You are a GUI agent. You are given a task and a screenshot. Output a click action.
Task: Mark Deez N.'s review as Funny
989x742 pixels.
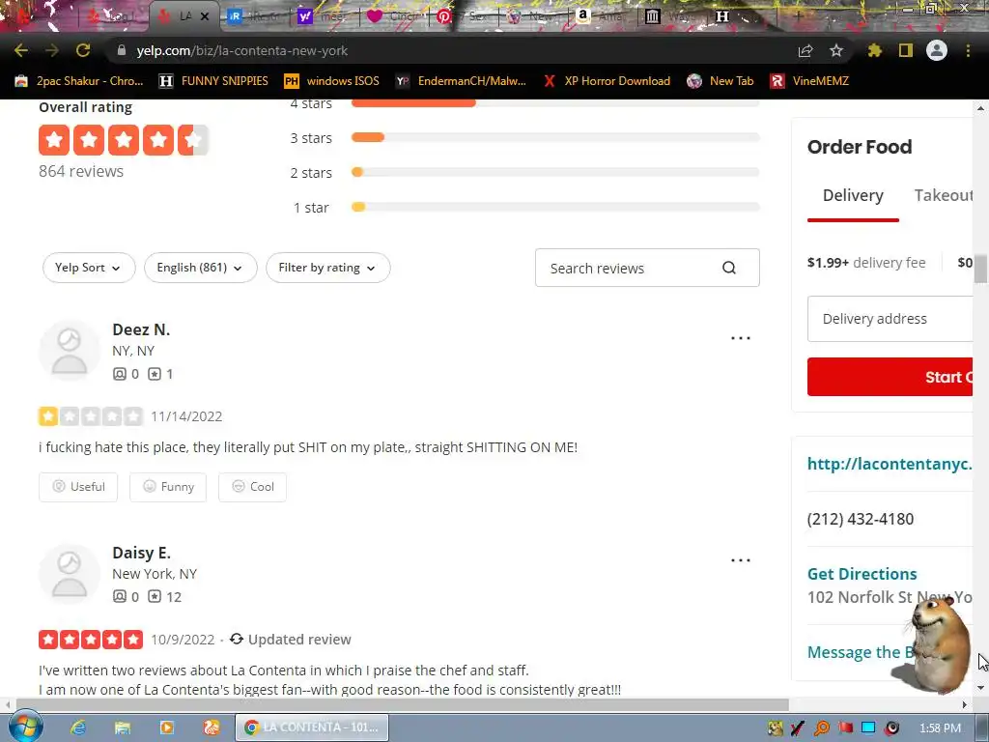click(x=168, y=487)
